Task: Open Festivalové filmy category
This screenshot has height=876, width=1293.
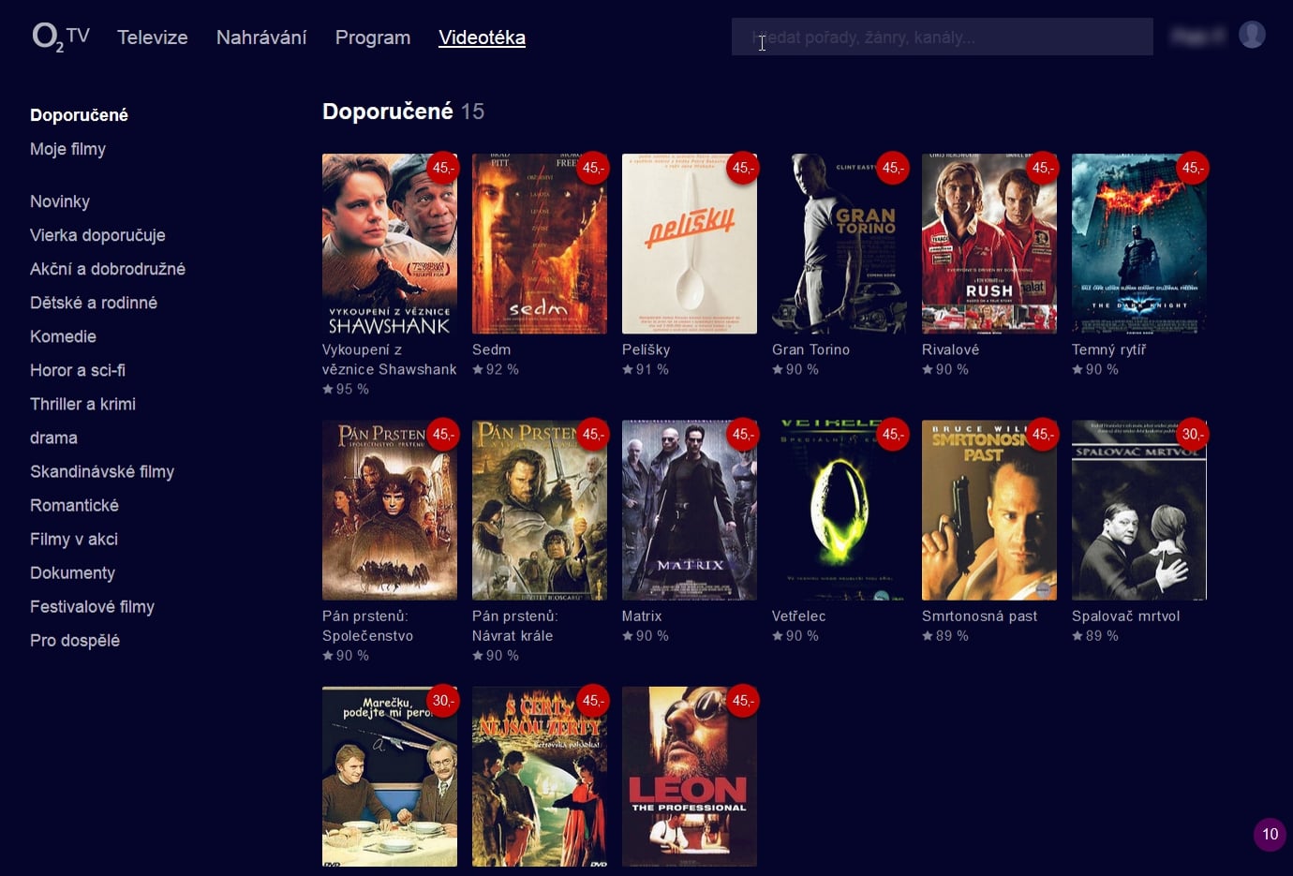Action: coord(92,606)
